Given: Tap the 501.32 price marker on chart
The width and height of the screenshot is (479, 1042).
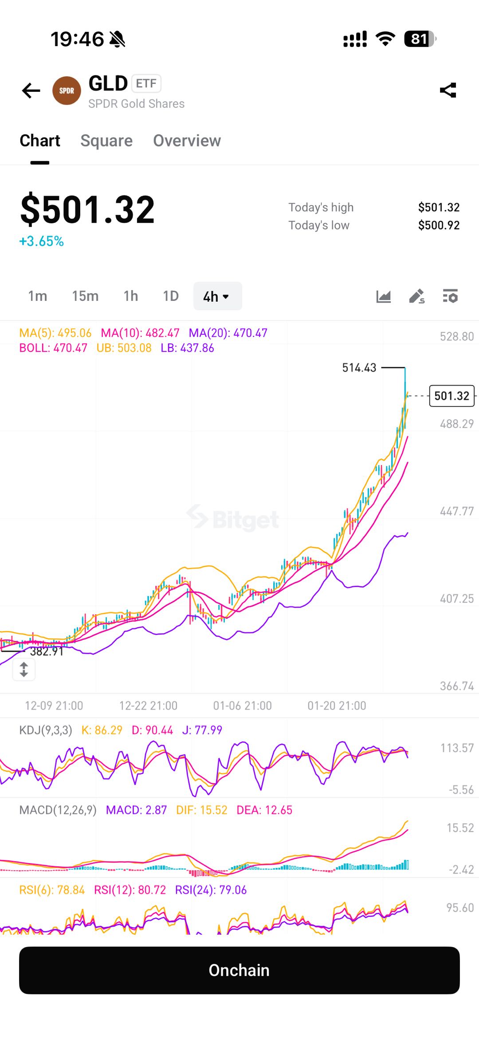Looking at the screenshot, I should pyautogui.click(x=451, y=396).
